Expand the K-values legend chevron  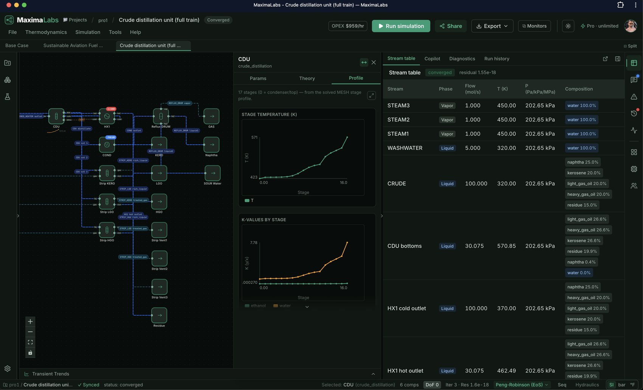click(307, 307)
